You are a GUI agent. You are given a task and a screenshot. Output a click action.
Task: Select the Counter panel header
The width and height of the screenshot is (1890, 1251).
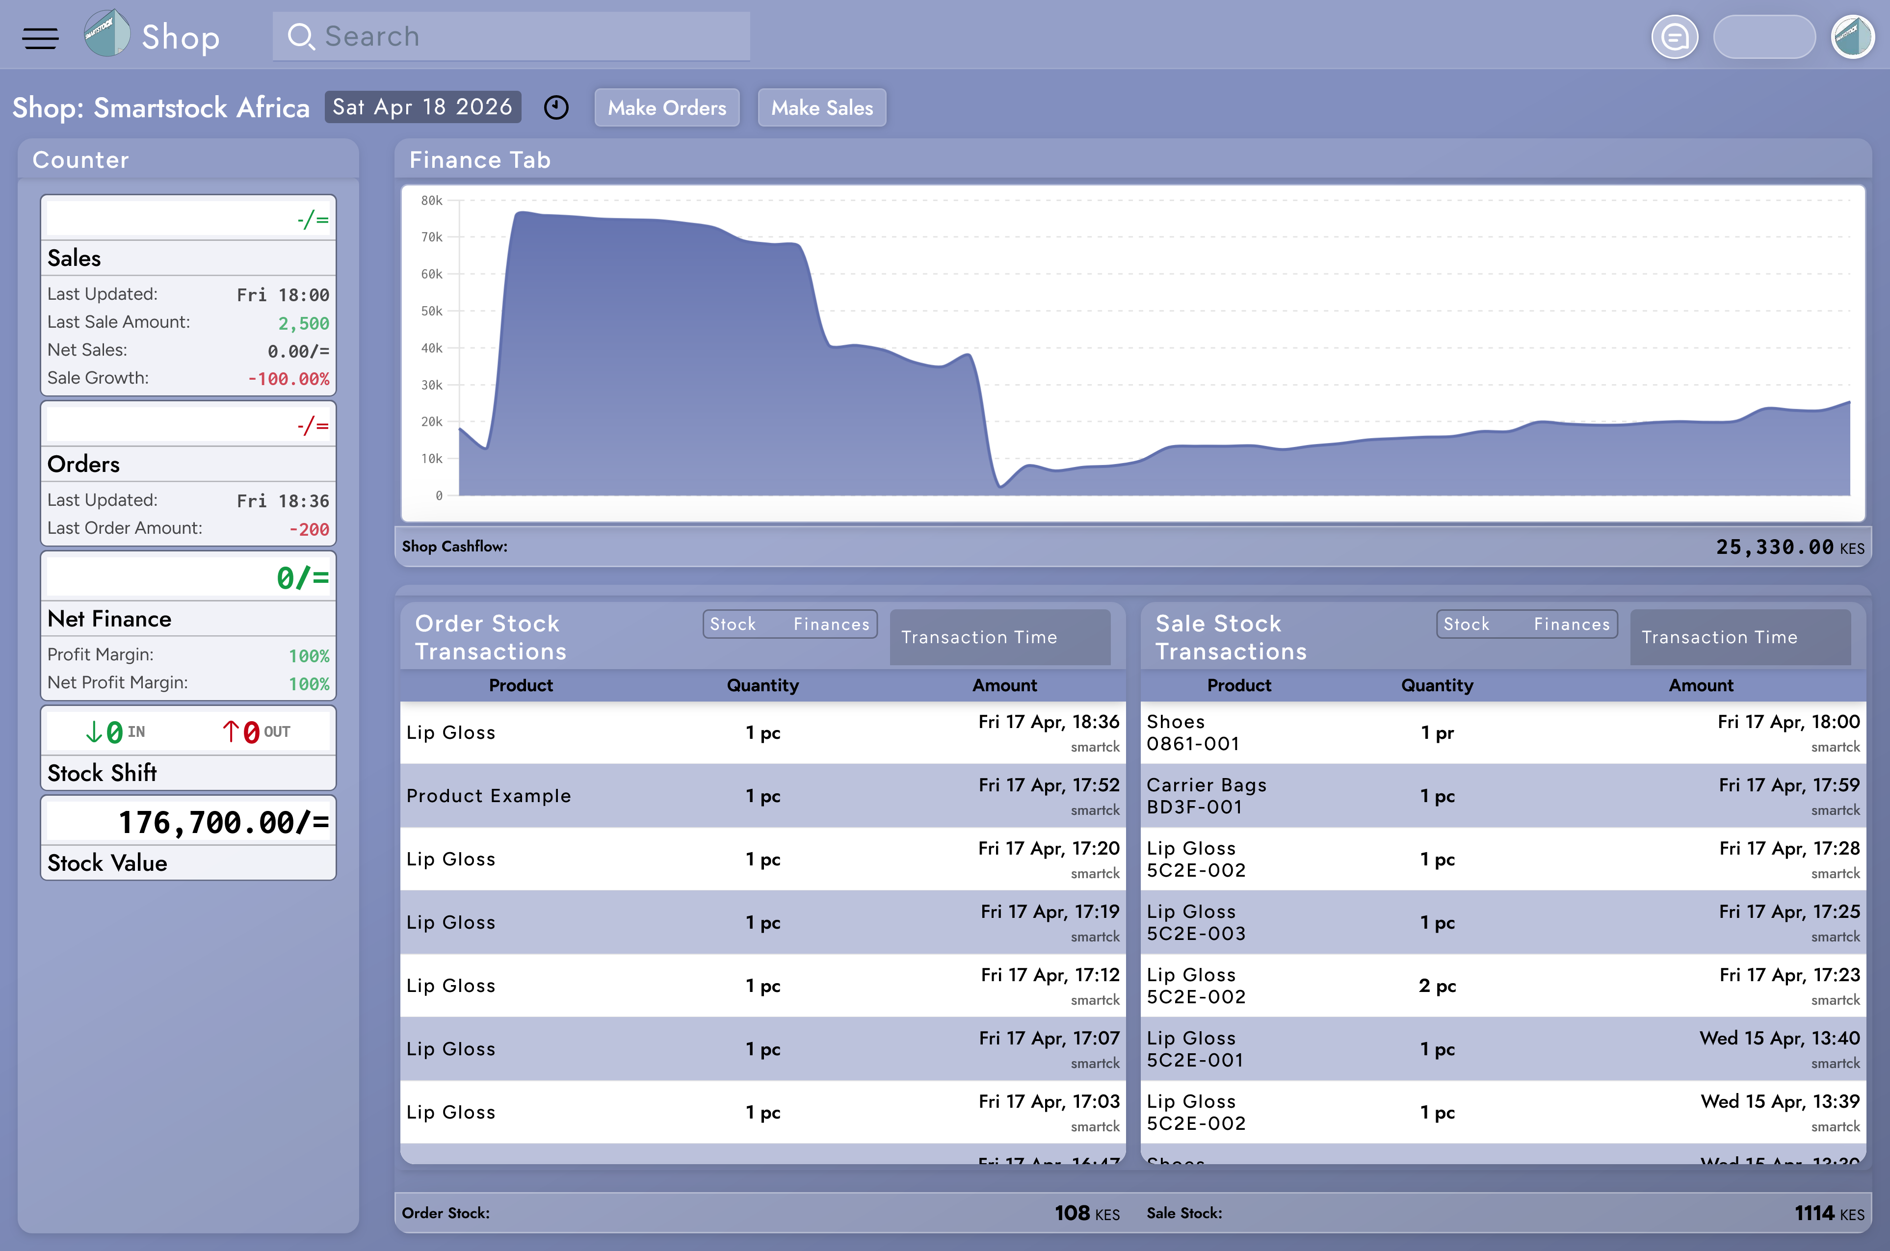pos(80,159)
